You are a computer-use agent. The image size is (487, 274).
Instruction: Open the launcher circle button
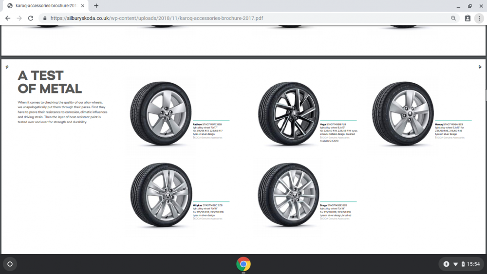point(10,264)
